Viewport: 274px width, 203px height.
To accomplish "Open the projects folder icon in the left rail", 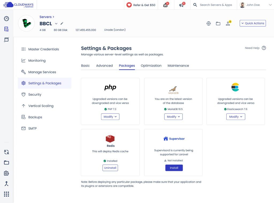I will [6, 163].
